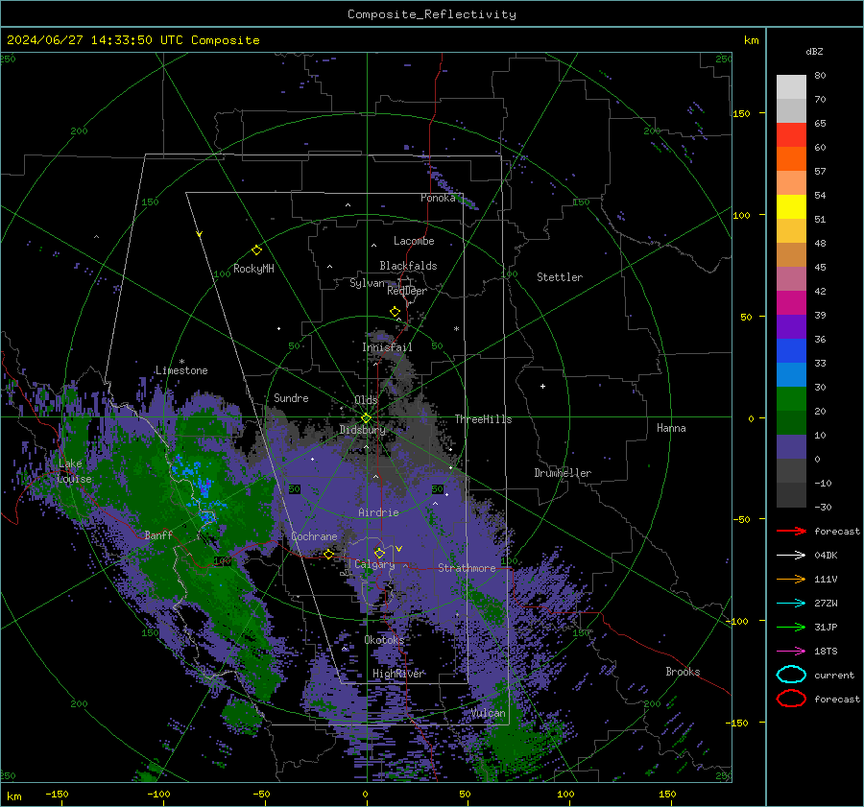
Task: Click the RockyMH label
Action: [x=253, y=269]
